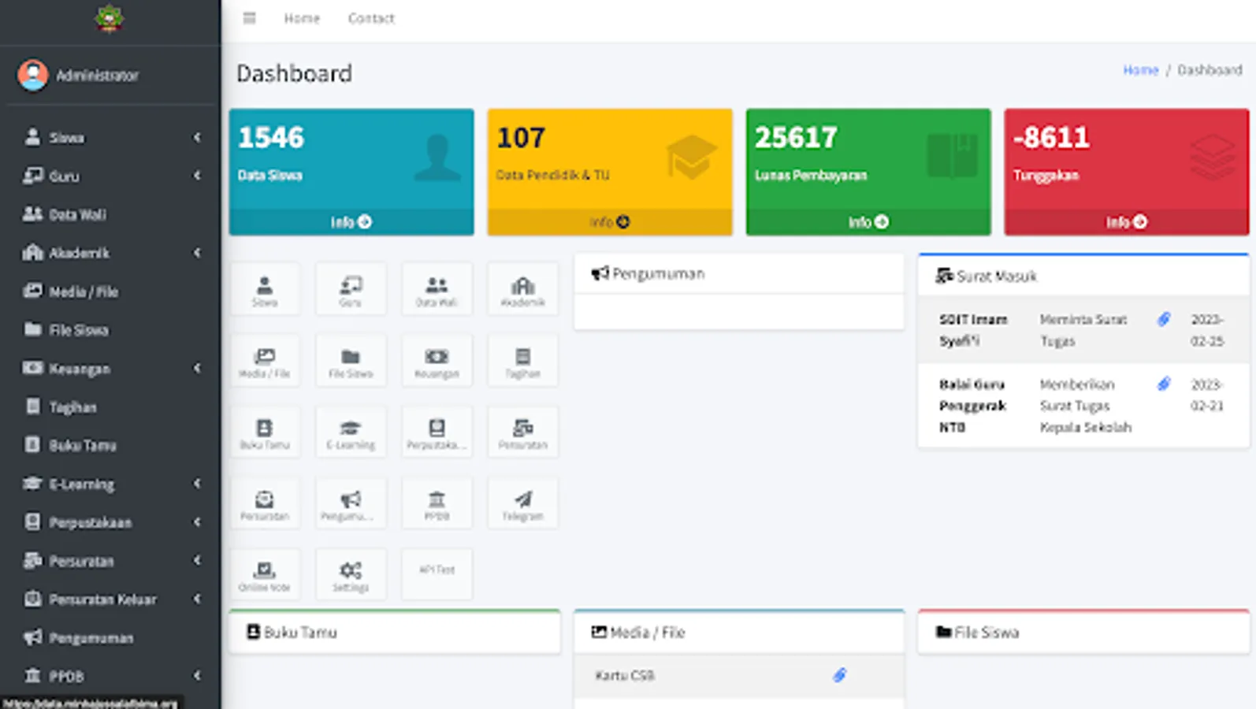The width and height of the screenshot is (1256, 709).
Task: Click the 25617 paid payments value
Action: coord(796,138)
